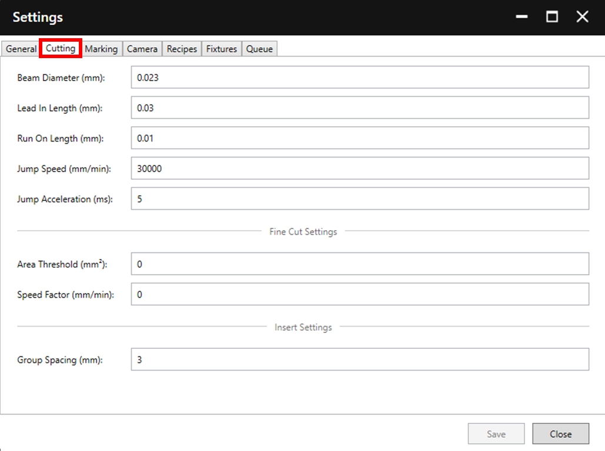Go to the Camera tab
Screen dimensions: 605x451
tap(142, 49)
